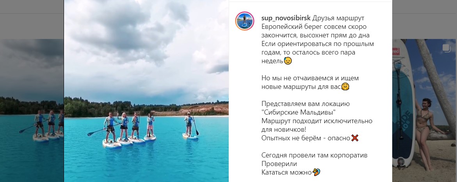Select the "Сибирские Мальдивы" location text

pyautogui.click(x=301, y=112)
